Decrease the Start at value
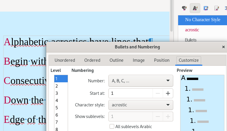 (158, 93)
